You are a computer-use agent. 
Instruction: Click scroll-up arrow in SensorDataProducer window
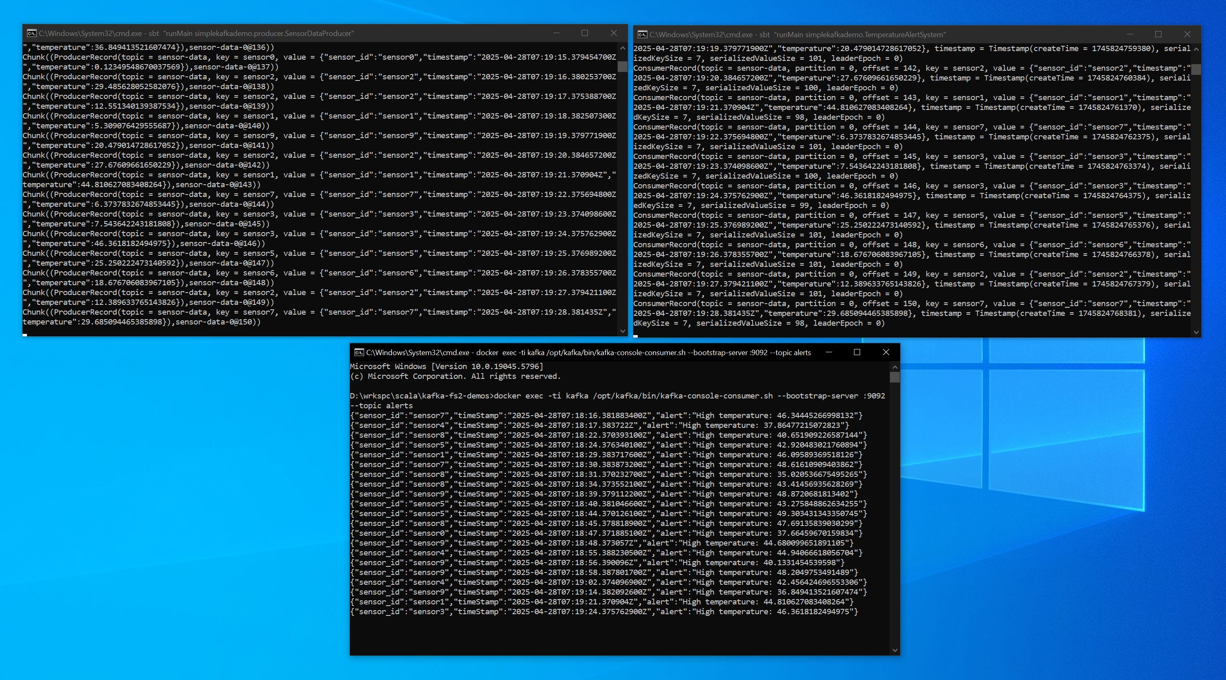coord(623,47)
